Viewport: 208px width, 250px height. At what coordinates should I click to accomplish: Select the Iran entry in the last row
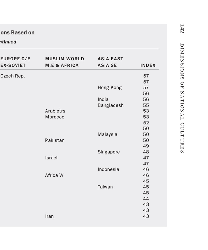[x=49, y=216]
